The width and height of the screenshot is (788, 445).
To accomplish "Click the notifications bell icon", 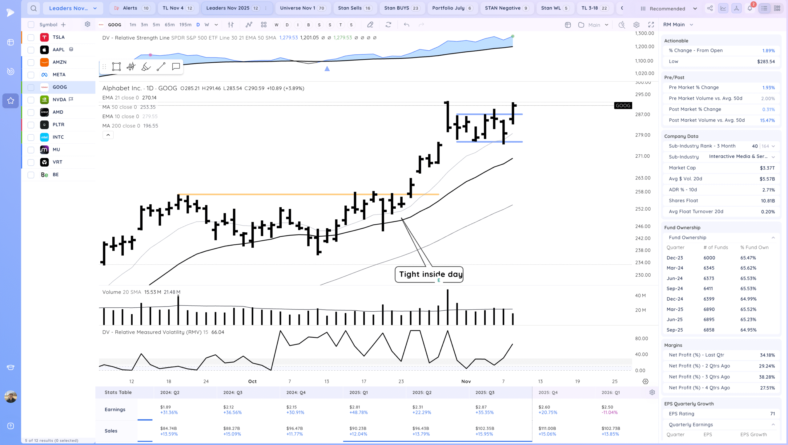I will tap(750, 8).
